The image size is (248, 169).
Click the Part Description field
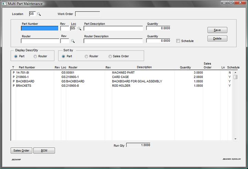point(113,28)
